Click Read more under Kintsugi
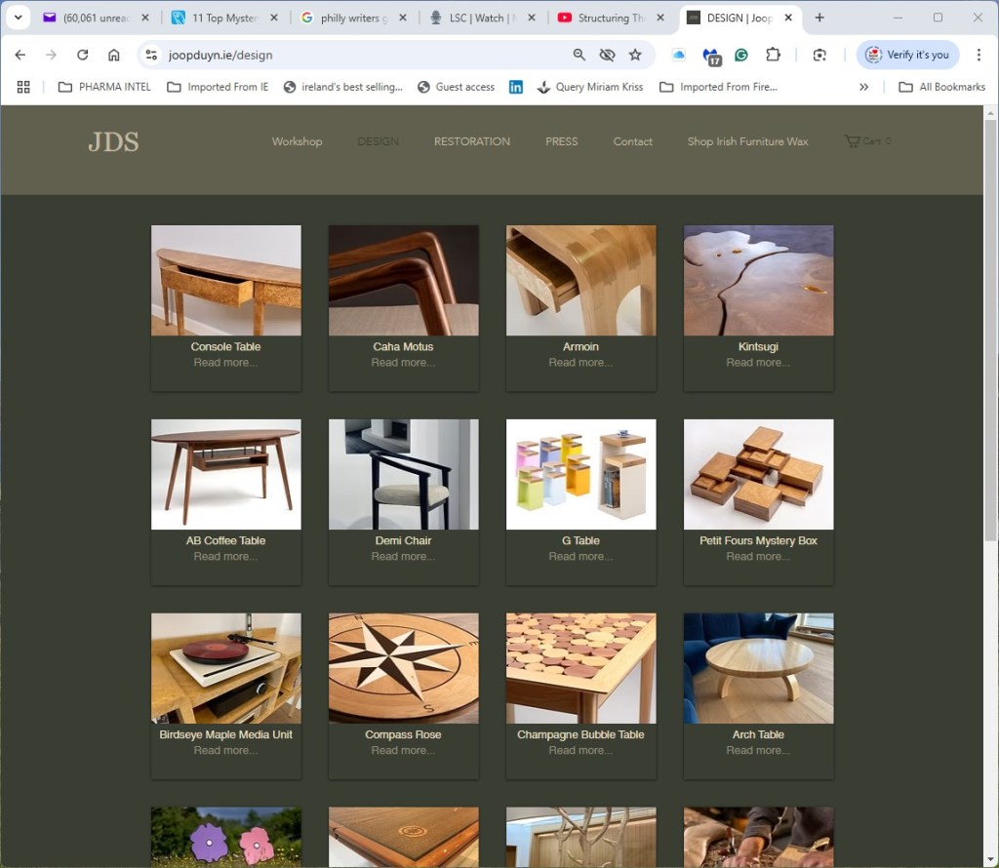999x868 pixels. point(758,363)
